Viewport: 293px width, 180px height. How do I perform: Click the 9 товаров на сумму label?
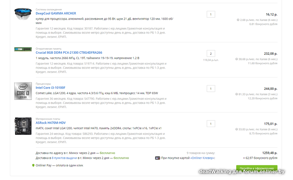pos(201,153)
